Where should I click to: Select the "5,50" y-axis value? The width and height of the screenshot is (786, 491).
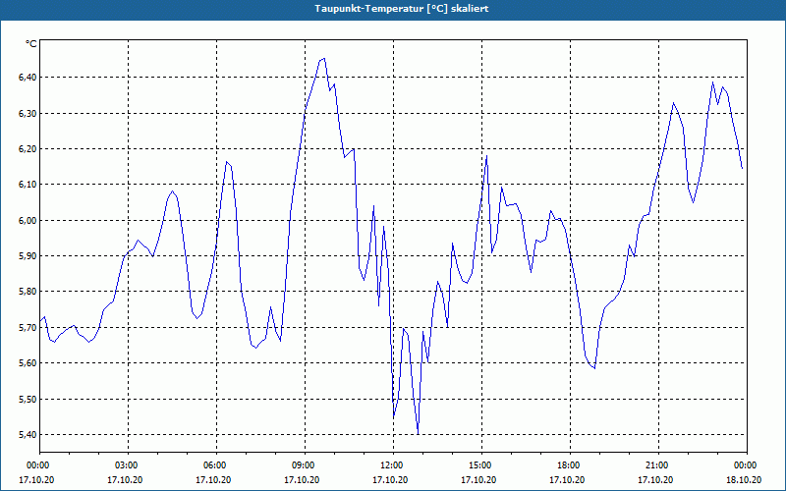tap(28, 400)
